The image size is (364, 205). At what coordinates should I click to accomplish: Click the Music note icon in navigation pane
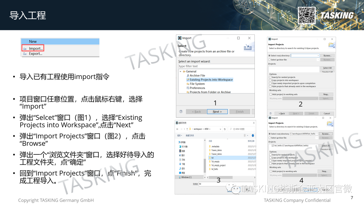[180, 168]
